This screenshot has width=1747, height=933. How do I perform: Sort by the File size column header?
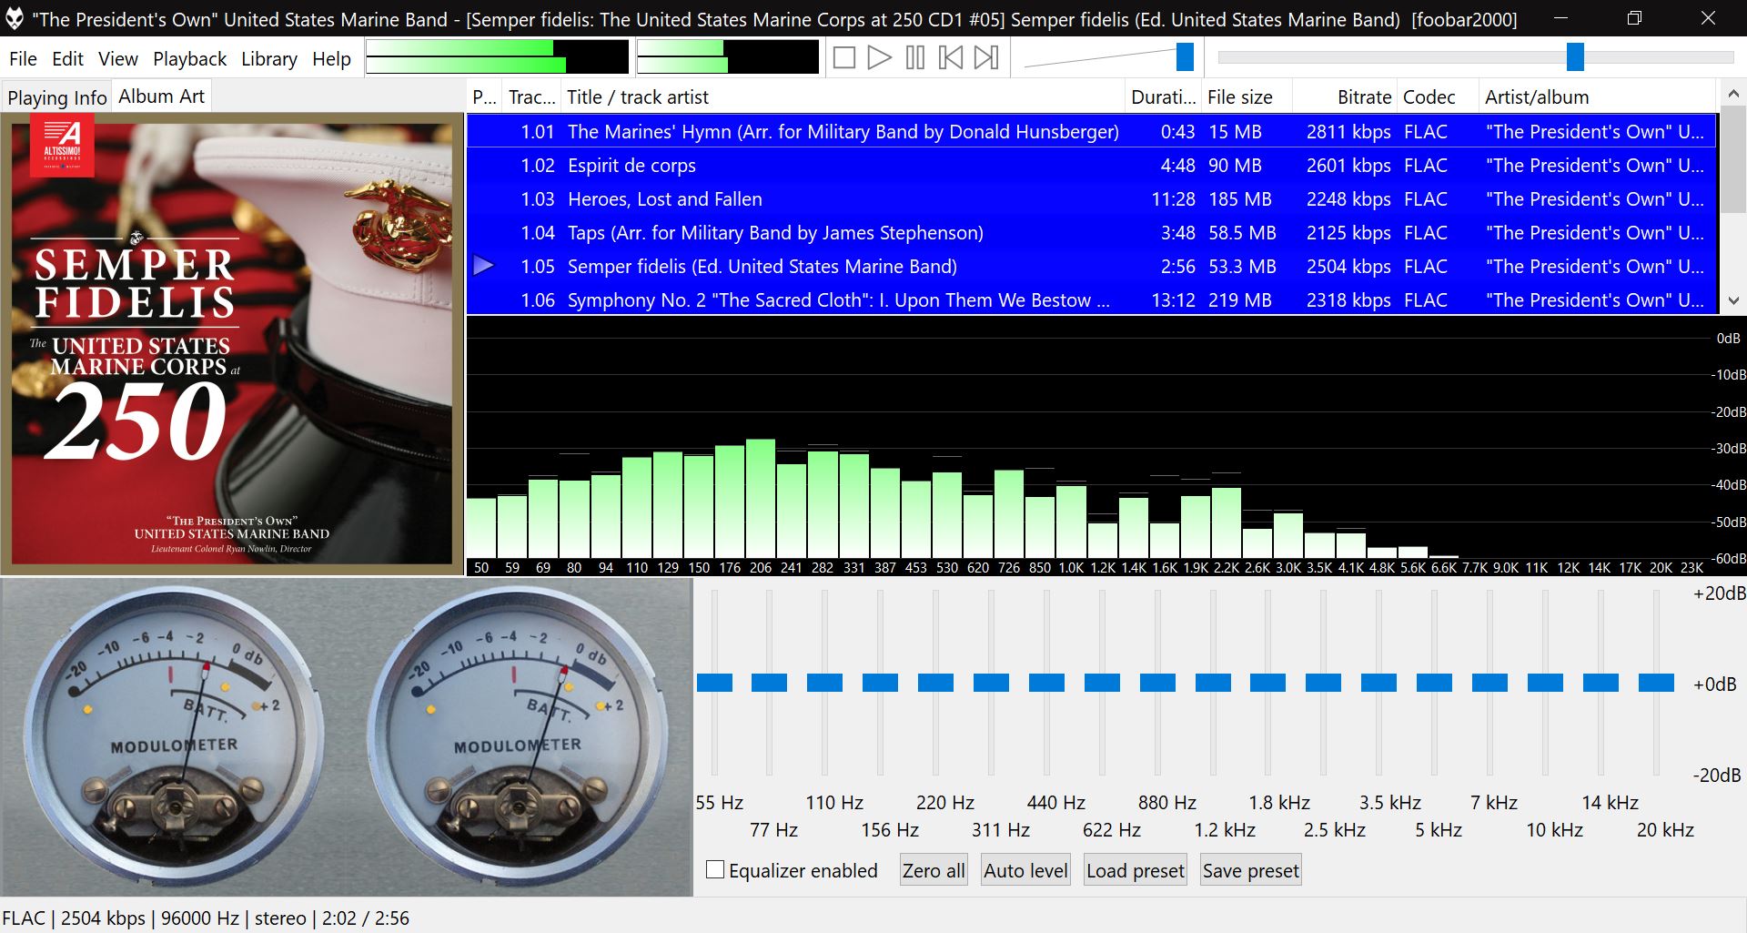(1247, 96)
